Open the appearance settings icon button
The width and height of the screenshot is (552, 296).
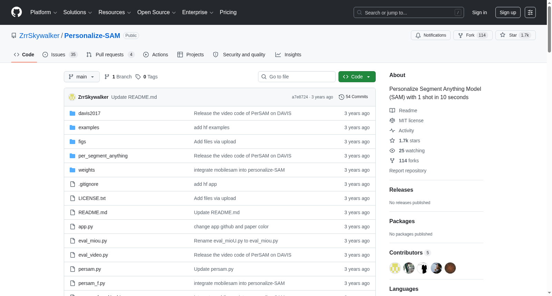pyautogui.click(x=530, y=12)
